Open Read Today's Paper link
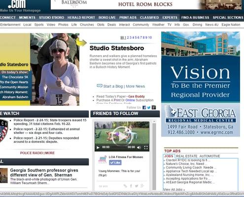Image resolution: width=244 pixels, height=197 pixels. point(111,97)
